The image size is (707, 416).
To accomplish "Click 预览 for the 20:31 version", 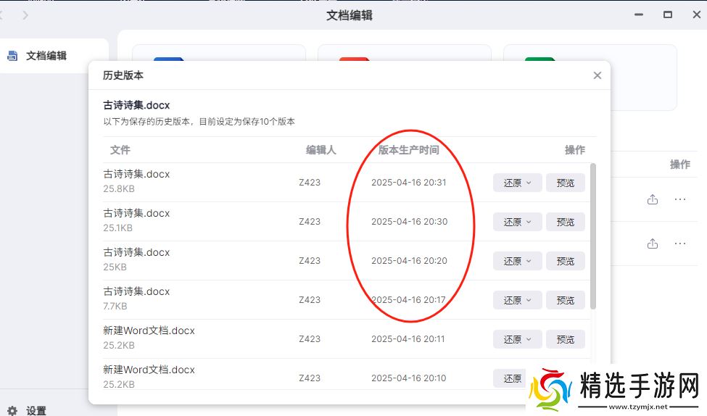I will tap(566, 183).
